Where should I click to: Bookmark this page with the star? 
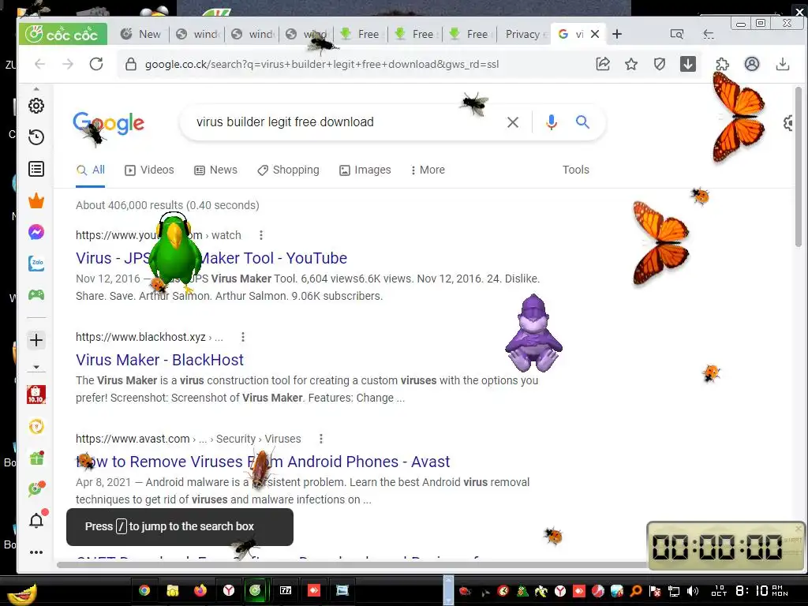tap(631, 64)
